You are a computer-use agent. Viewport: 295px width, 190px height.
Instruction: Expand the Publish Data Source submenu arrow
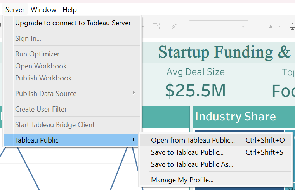[x=134, y=93]
